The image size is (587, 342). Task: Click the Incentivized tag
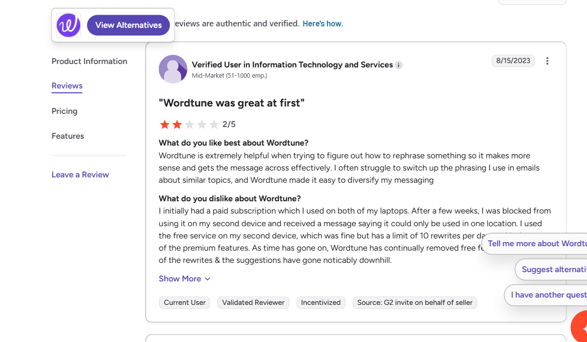[x=320, y=303]
